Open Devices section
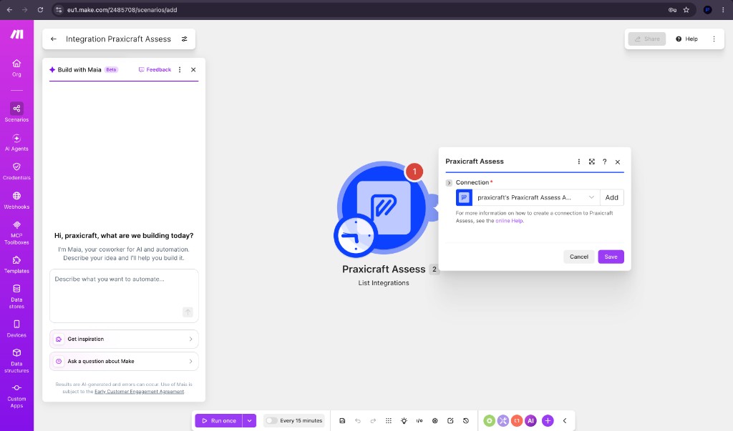 16,329
